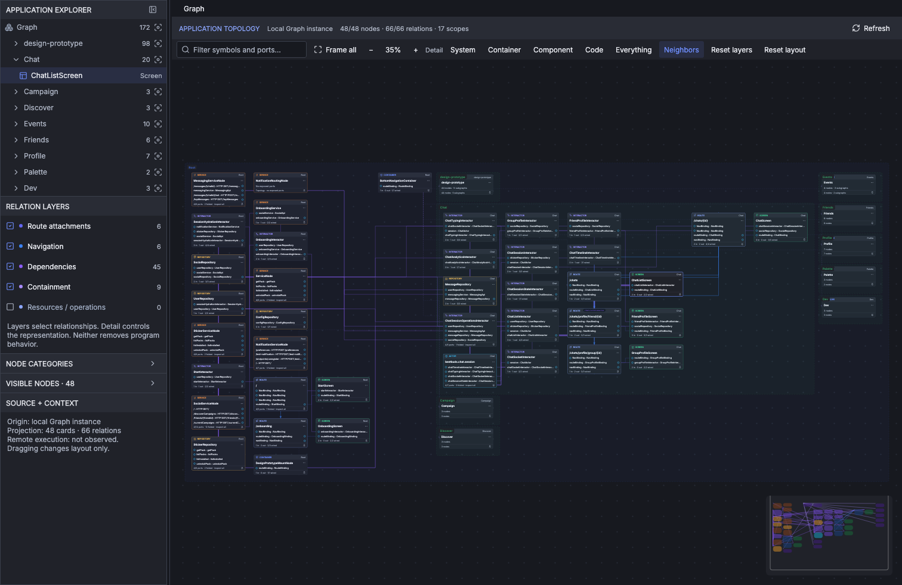The height and width of the screenshot is (585, 902).
Task: Expand the Campaign tree node
Action: (x=16, y=92)
